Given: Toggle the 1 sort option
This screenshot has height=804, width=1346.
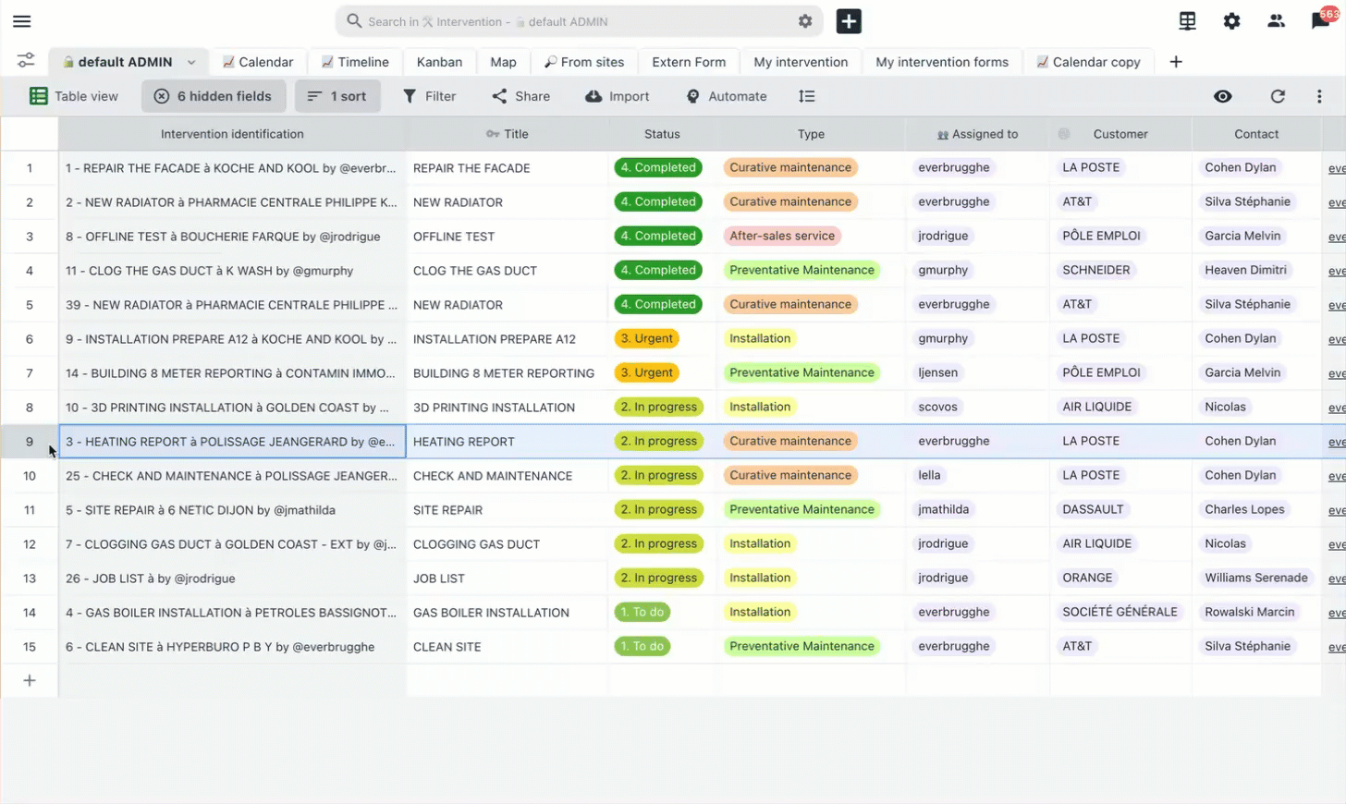Looking at the screenshot, I should tap(337, 96).
